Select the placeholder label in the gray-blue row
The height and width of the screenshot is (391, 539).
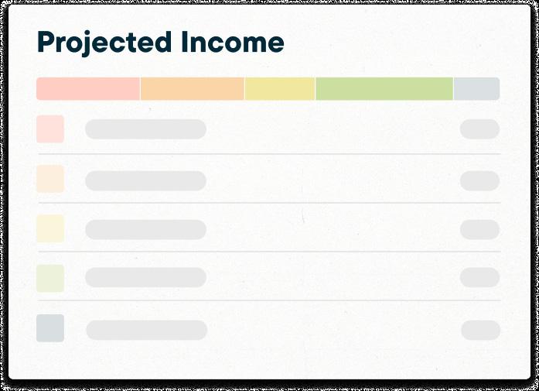point(147,330)
